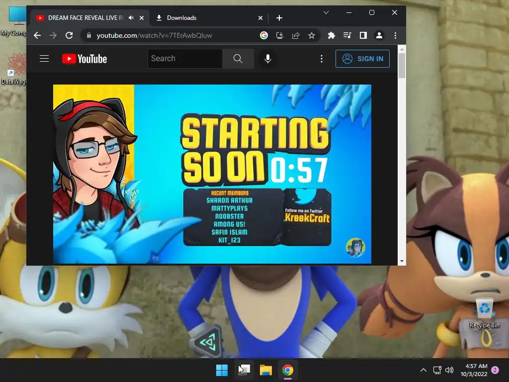Select the My Computer desktop icon
This screenshot has width=509, height=382.
coord(13,21)
